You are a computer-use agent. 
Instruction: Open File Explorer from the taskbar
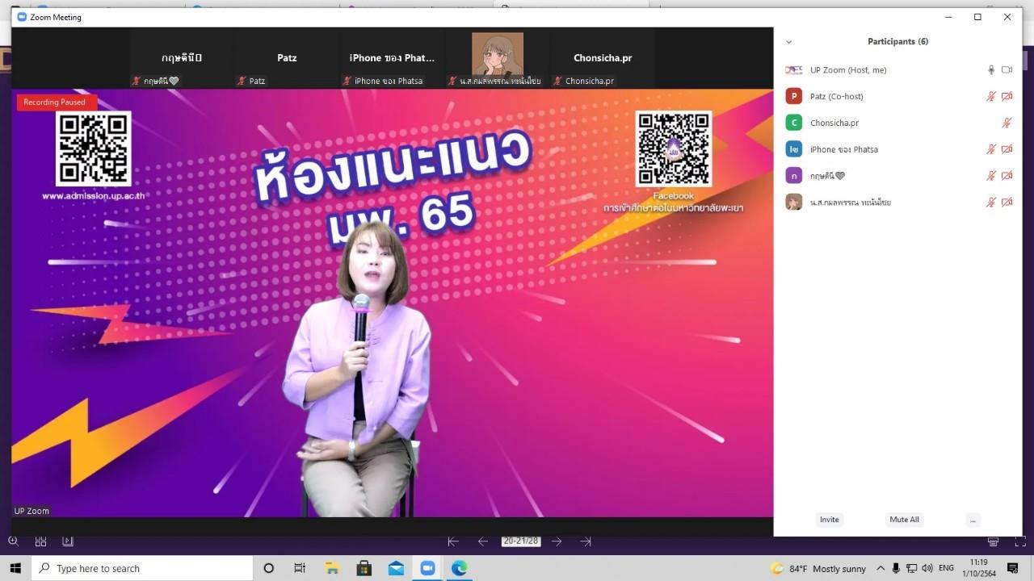click(331, 568)
